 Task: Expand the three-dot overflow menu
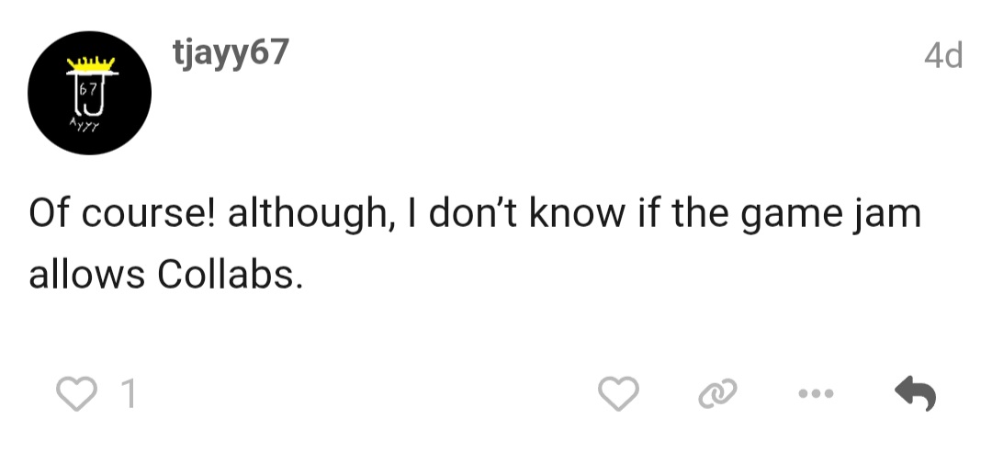[x=814, y=395]
